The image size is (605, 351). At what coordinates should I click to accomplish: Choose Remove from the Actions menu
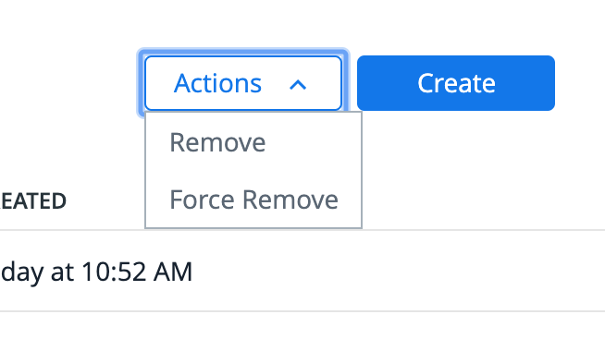pos(253,142)
